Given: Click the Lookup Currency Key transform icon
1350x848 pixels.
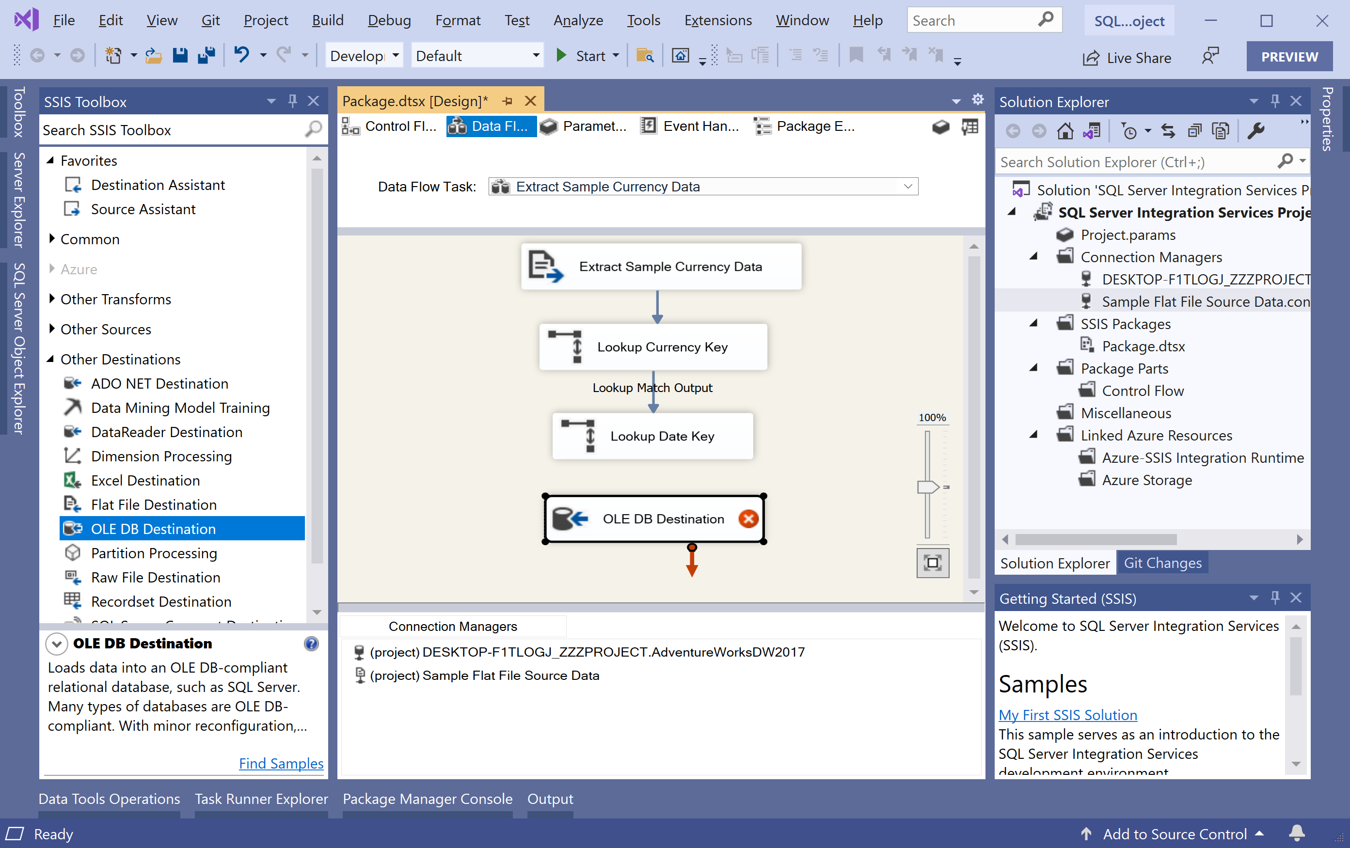Looking at the screenshot, I should 567,347.
